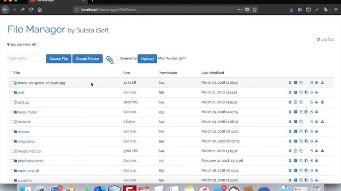Toggle the select-all checkbox in the File header
Screen dimensions: 341x191
tap(11, 73)
